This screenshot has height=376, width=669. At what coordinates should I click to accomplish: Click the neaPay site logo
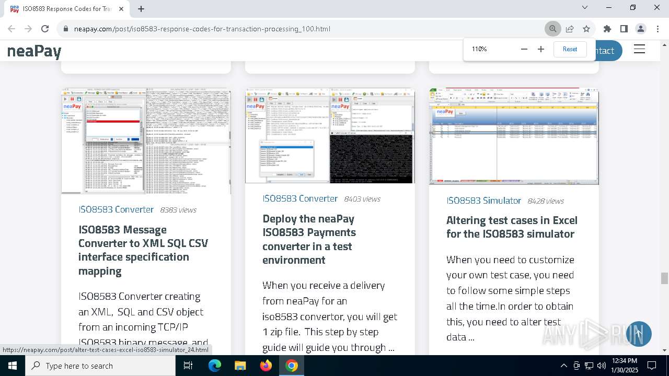click(34, 51)
